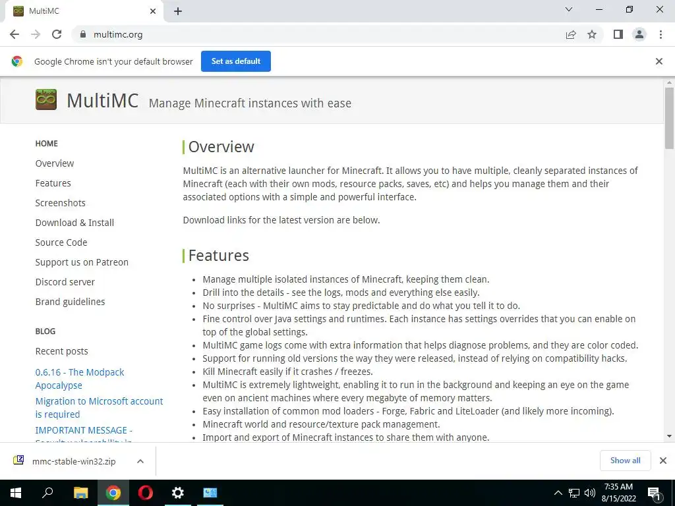This screenshot has width=675, height=506.
Task: Open Overview in the sidebar
Action: pyautogui.click(x=55, y=163)
